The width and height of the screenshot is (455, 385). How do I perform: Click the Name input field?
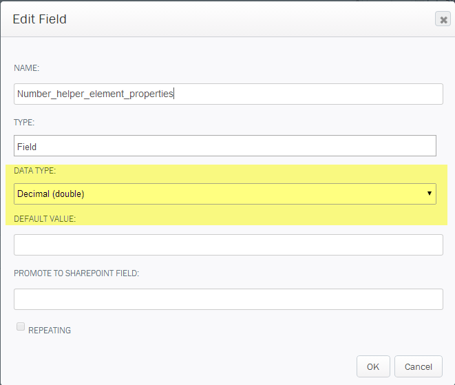229,94
